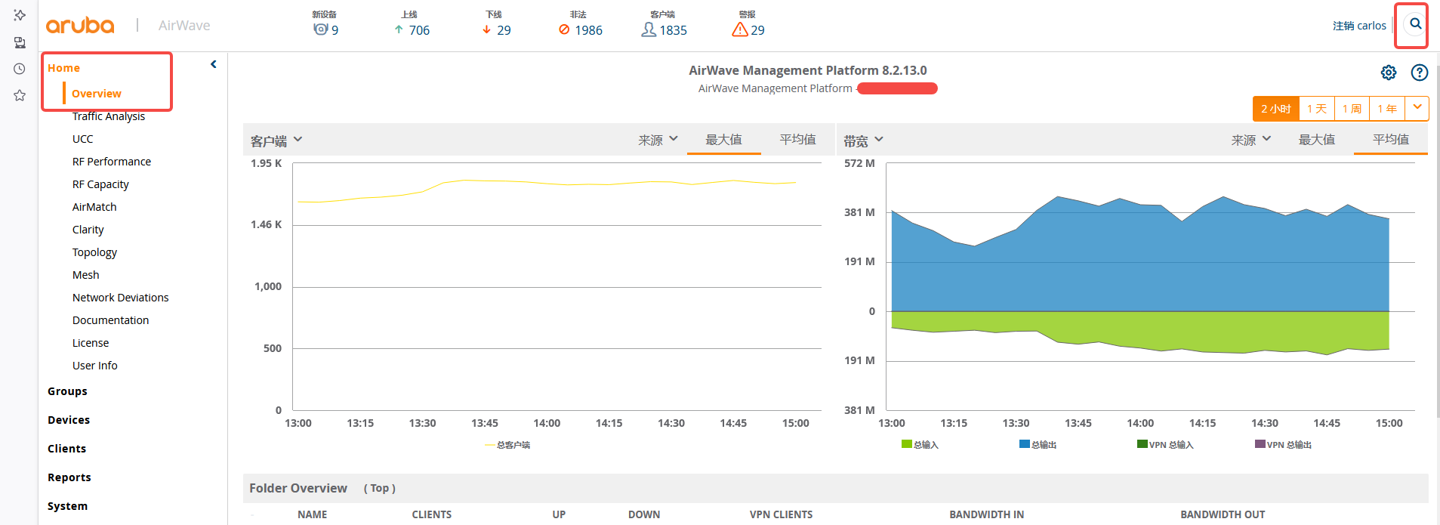Sort by BANDWIDTH IN column header

[x=987, y=514]
